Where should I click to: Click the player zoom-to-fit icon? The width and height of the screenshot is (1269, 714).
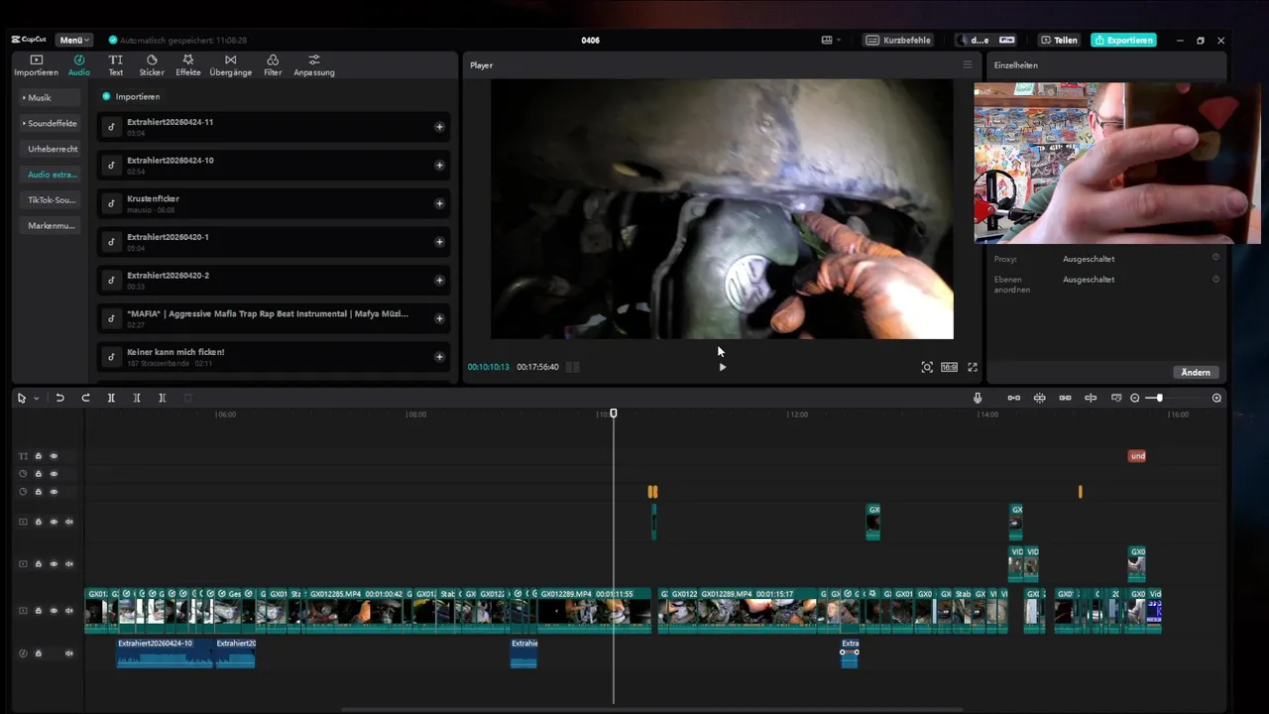tap(927, 367)
